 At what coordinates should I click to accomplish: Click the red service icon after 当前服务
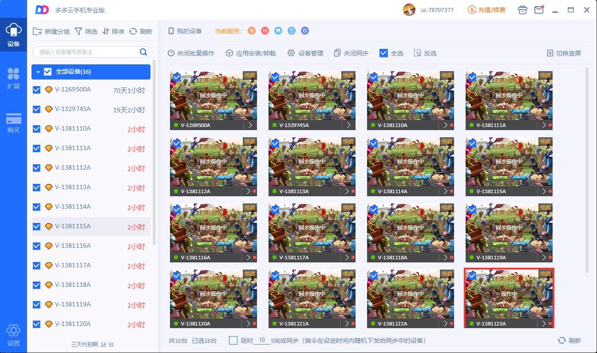coord(265,31)
